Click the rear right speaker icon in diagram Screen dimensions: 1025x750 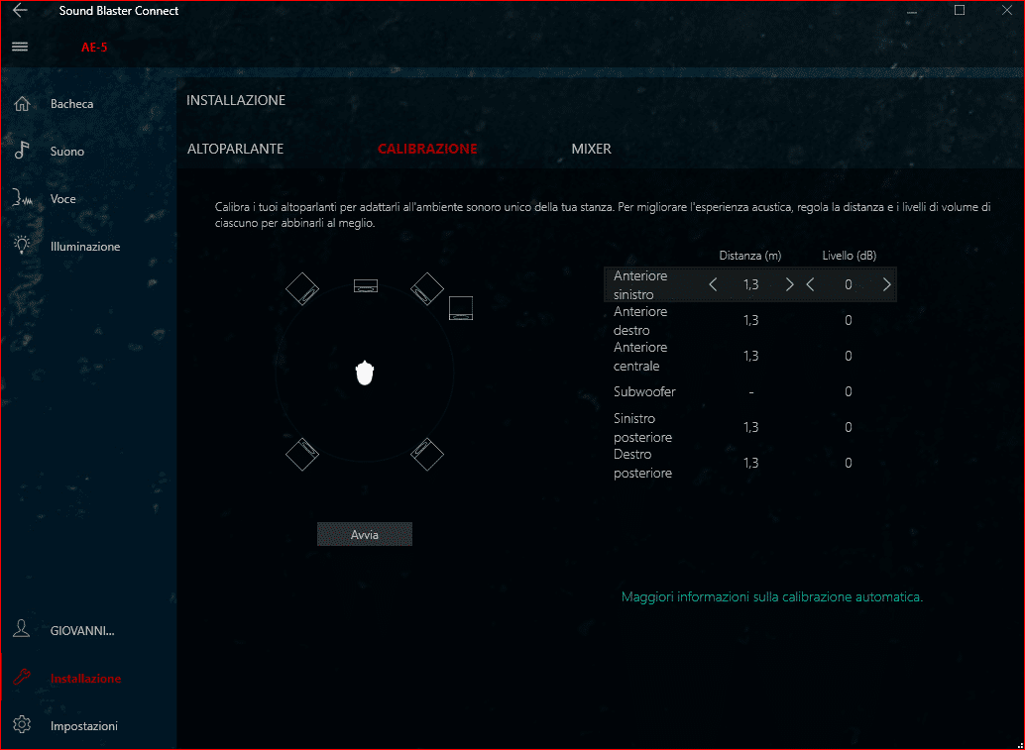[427, 454]
